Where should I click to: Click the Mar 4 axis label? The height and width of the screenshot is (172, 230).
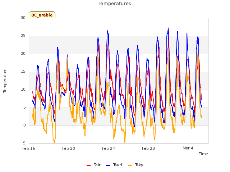[188, 148]
